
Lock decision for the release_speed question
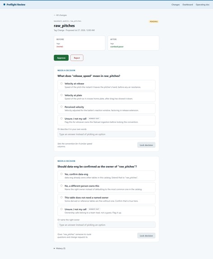(146, 145)
